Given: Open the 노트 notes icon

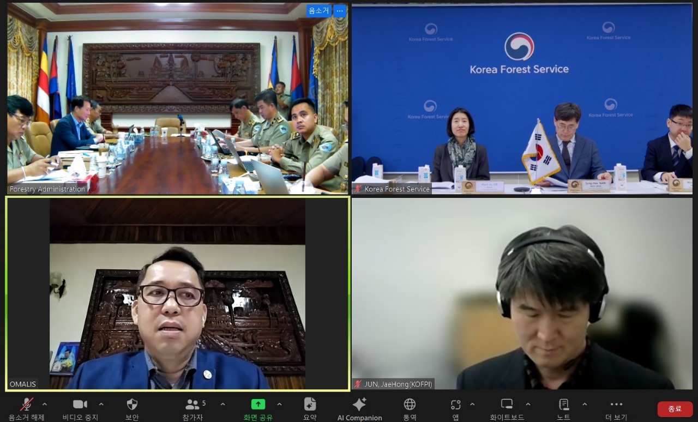Looking at the screenshot, I should [564, 404].
